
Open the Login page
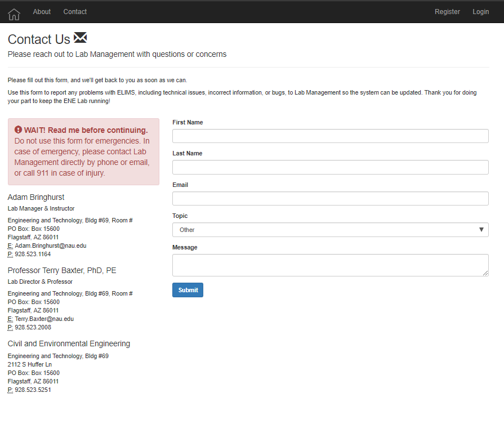pyautogui.click(x=480, y=12)
